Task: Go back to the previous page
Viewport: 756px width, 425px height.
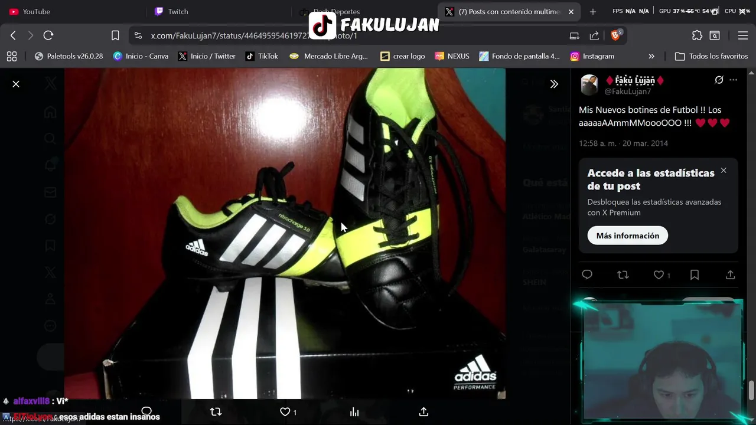Action: [x=13, y=35]
